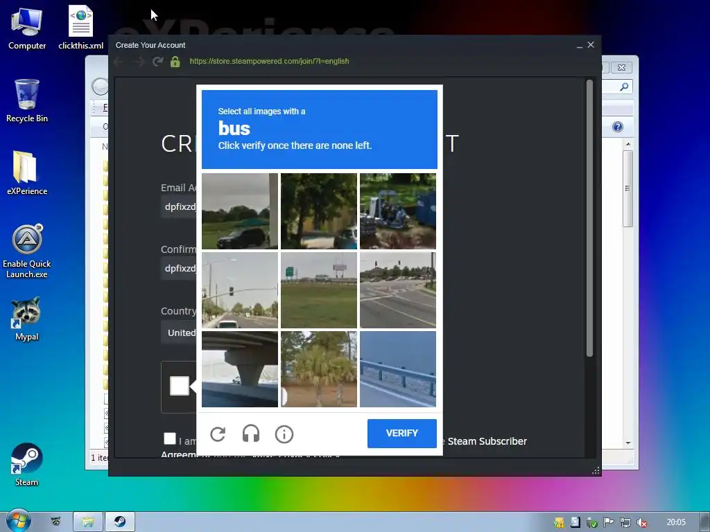This screenshot has width=710, height=532.
Task: Select captcha tile with overpass bridge
Action: tap(239, 369)
